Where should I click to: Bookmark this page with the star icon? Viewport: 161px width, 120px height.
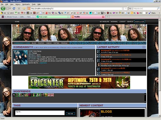(123, 8)
